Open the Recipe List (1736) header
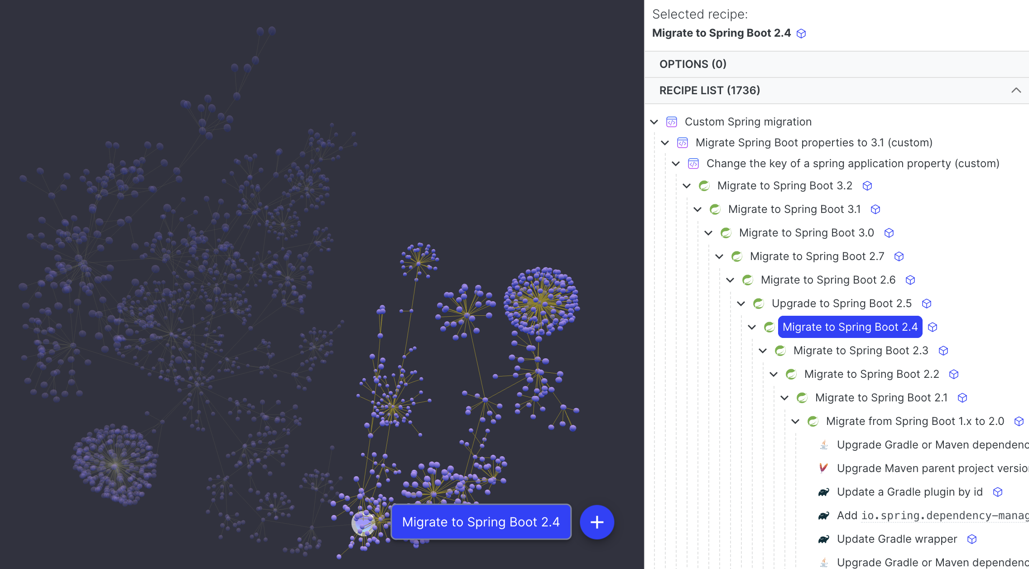Screen dimensions: 1029x569 (x=837, y=90)
